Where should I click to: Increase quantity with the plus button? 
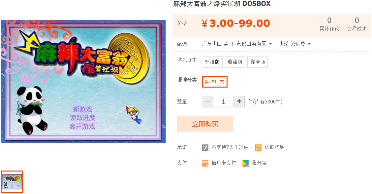point(239,101)
